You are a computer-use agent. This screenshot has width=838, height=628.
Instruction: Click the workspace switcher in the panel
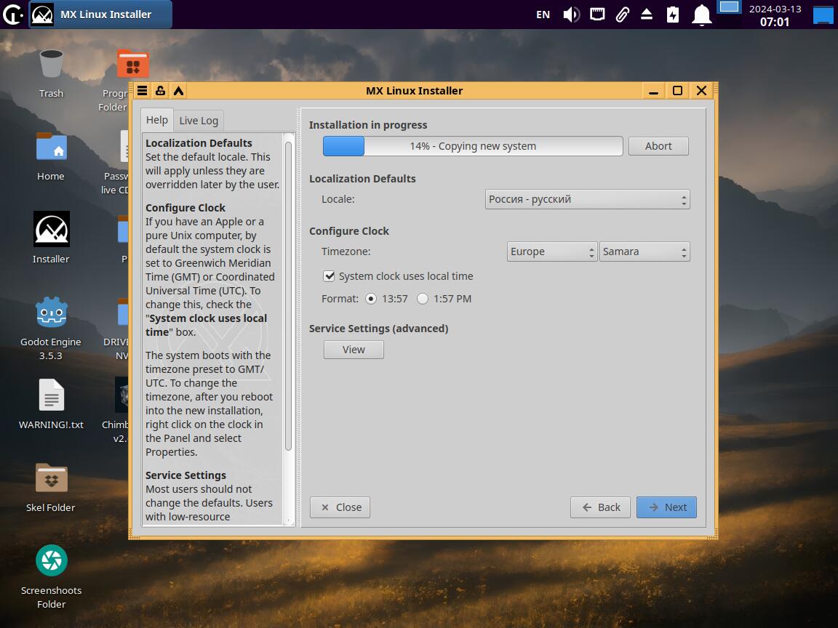(729, 7)
